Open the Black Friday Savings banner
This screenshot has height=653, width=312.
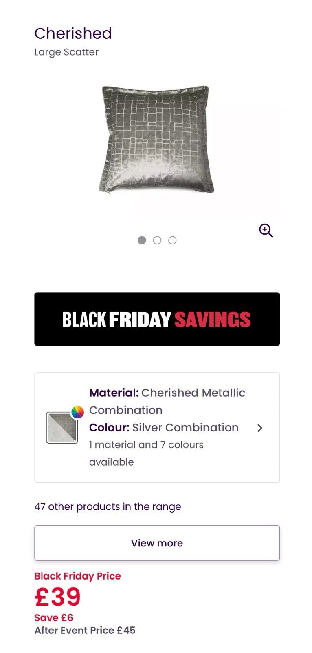point(157,319)
